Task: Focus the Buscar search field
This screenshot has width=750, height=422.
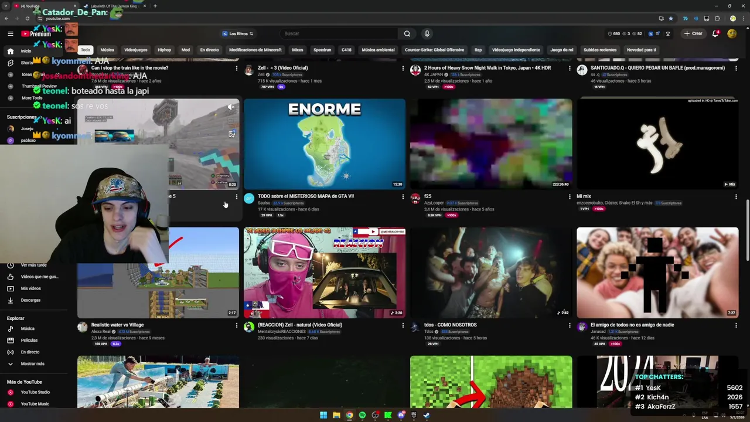Action: click(x=340, y=34)
